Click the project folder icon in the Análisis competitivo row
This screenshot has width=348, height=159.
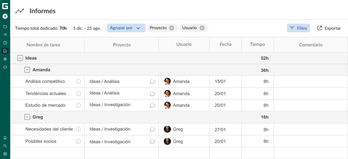(153, 81)
